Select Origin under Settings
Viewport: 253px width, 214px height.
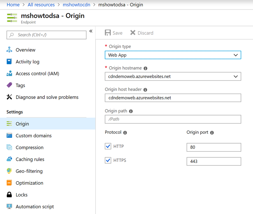tap(48, 124)
